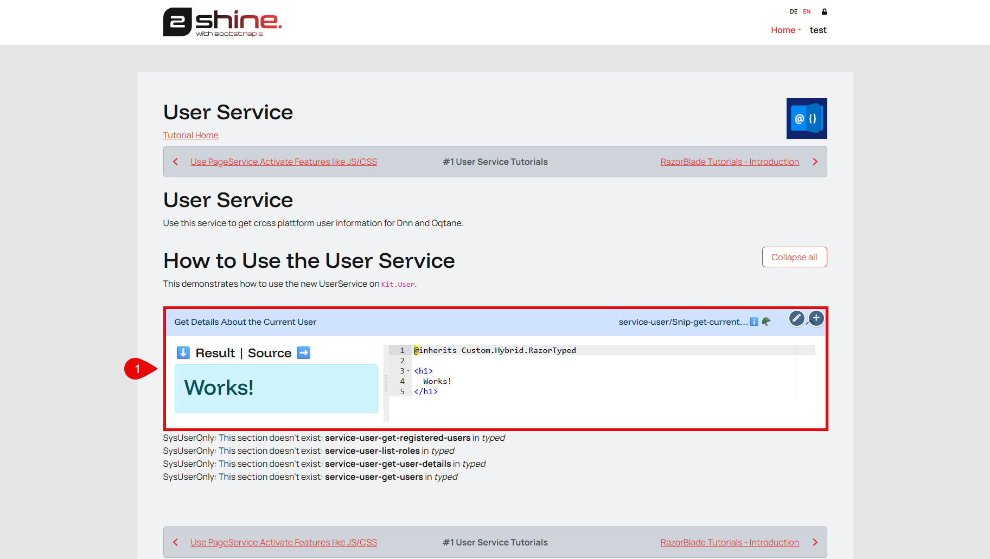Click the round plus add button
The width and height of the screenshot is (990, 559).
(816, 318)
